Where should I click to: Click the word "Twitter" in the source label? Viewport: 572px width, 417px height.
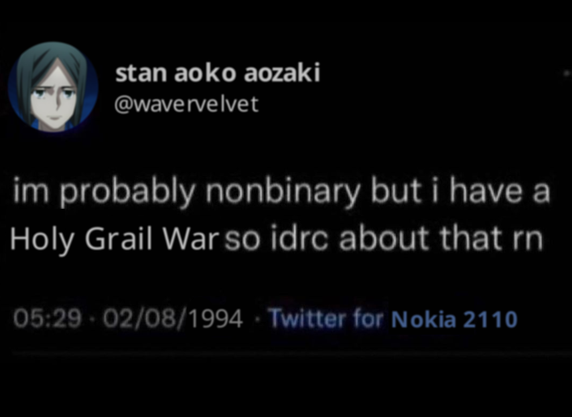307,319
